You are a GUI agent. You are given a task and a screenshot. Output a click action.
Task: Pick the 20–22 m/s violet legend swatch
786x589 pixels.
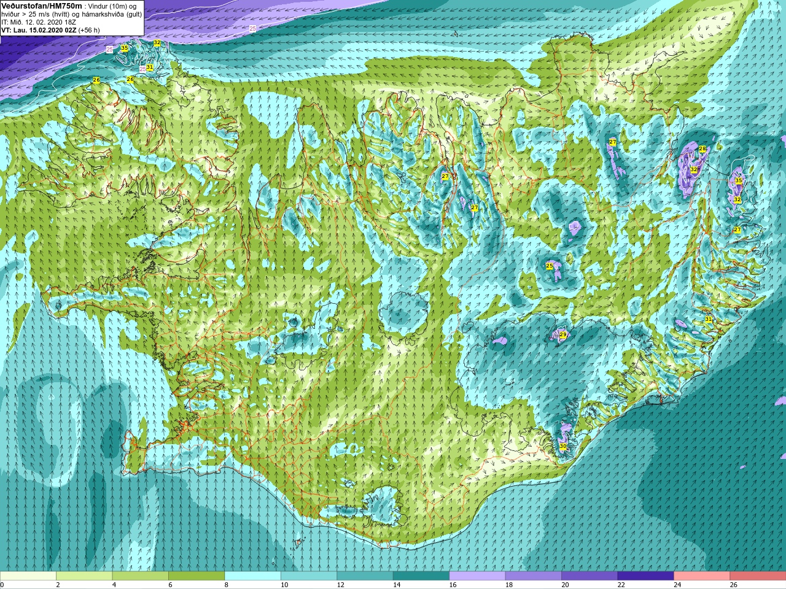(x=589, y=576)
